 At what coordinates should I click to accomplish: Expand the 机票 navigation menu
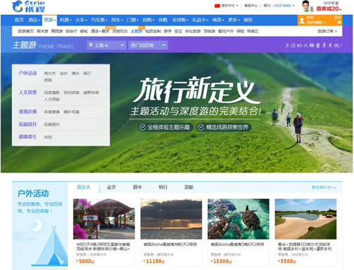point(65,20)
